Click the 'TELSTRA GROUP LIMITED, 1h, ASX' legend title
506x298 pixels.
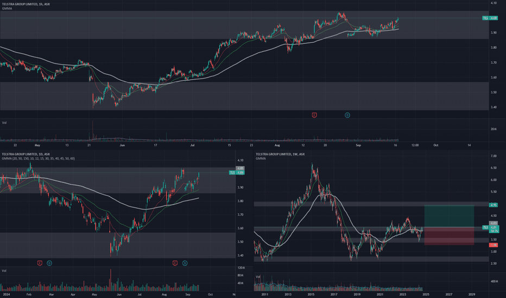coord(26,4)
